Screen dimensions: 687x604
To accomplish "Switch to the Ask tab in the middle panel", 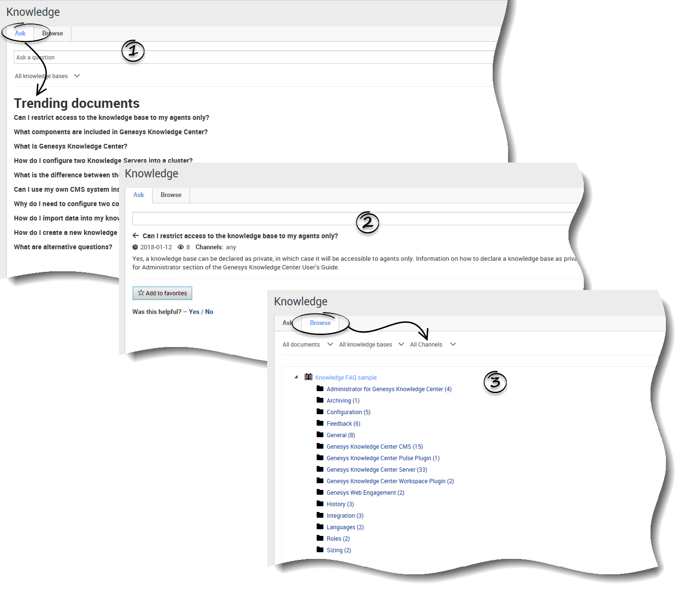I will (x=139, y=195).
